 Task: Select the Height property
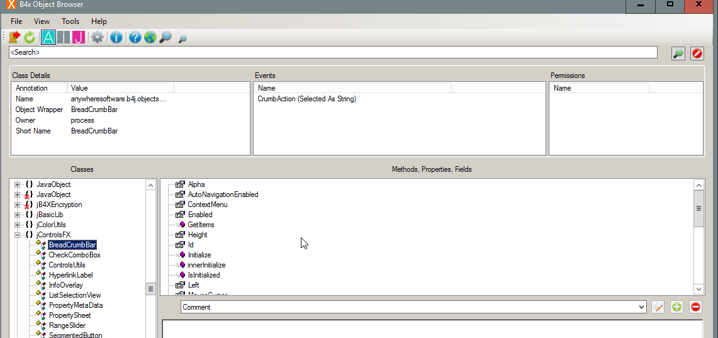click(x=198, y=235)
